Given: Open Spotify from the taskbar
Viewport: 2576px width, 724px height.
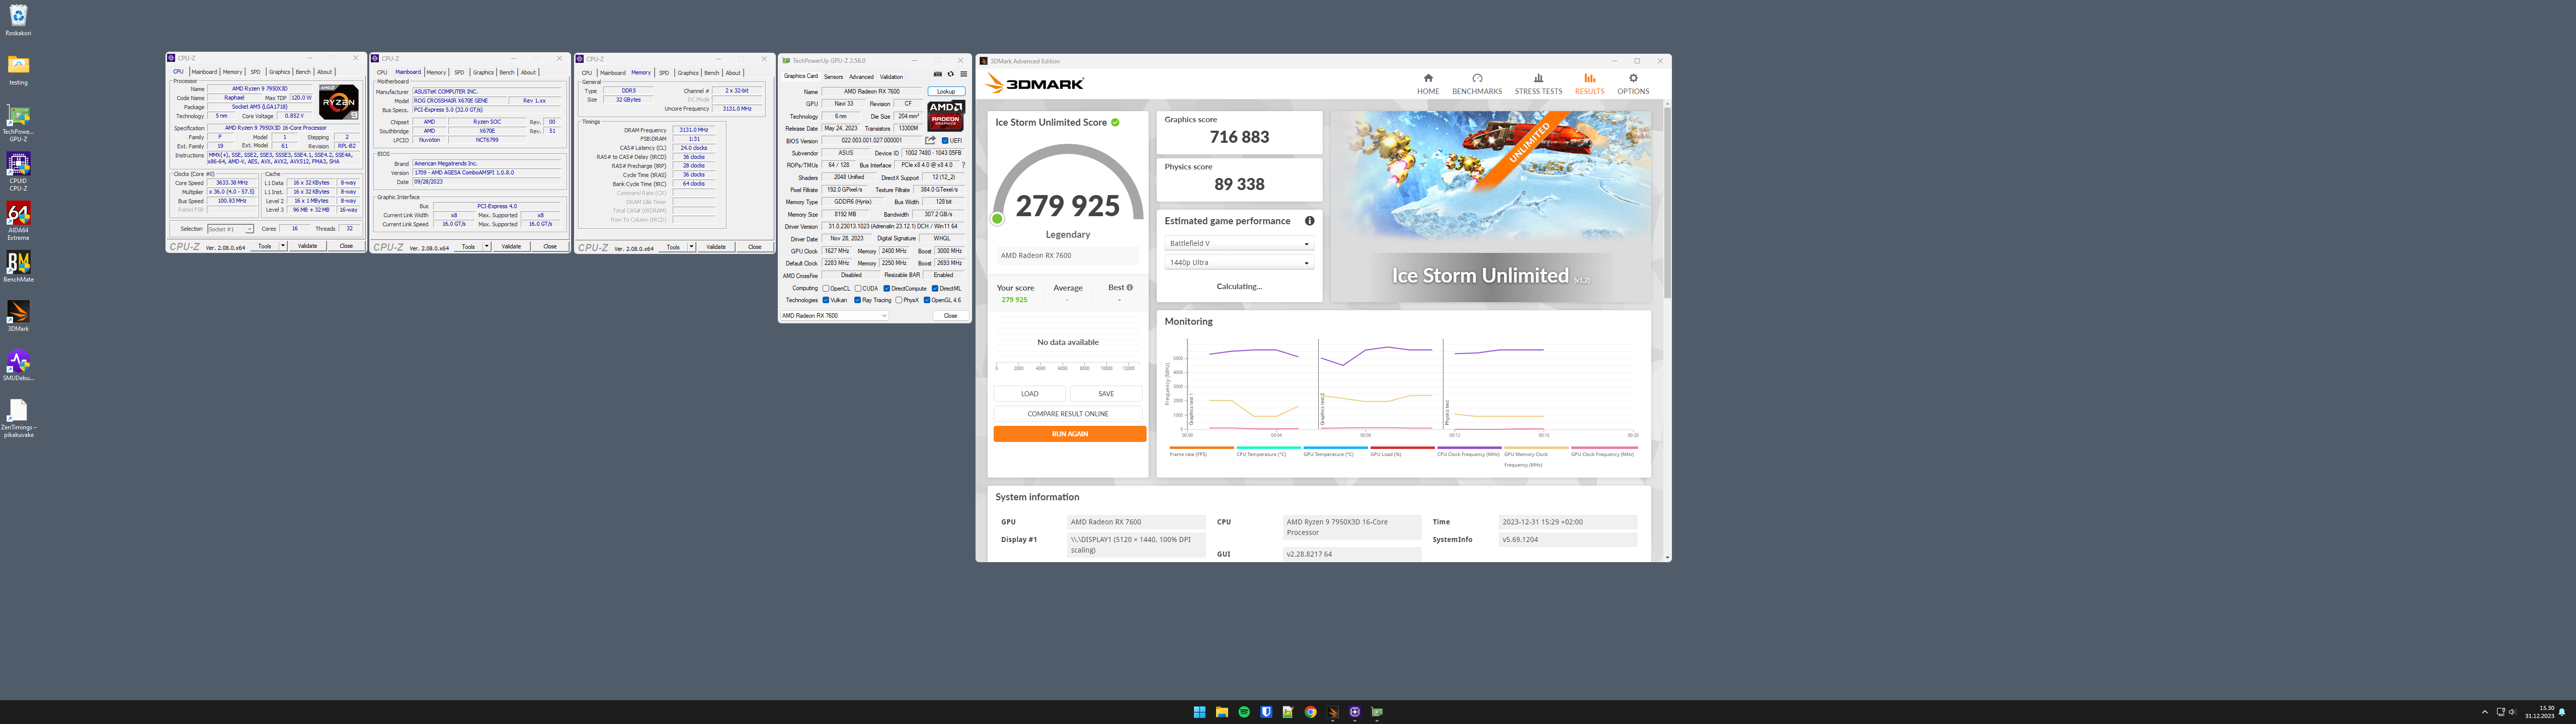Looking at the screenshot, I should point(1244,712).
